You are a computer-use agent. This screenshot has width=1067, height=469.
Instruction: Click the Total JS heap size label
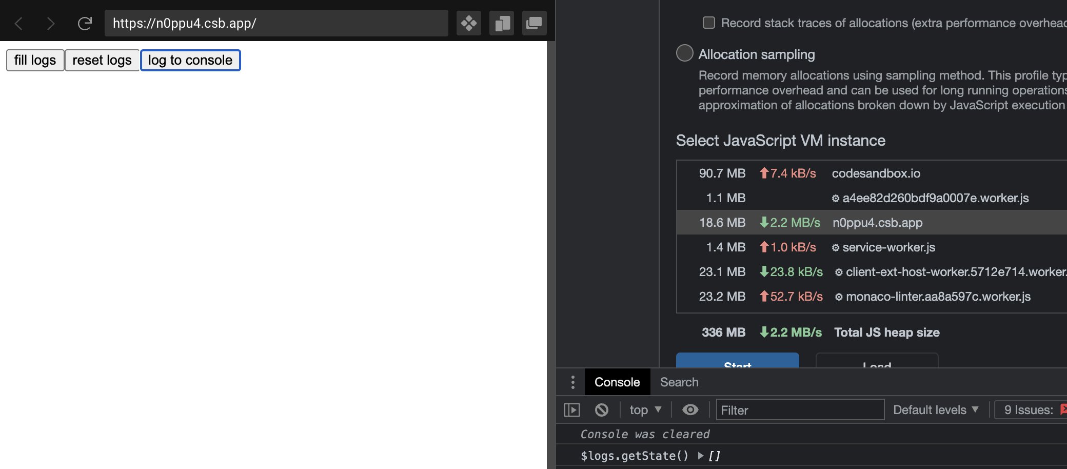(x=887, y=333)
